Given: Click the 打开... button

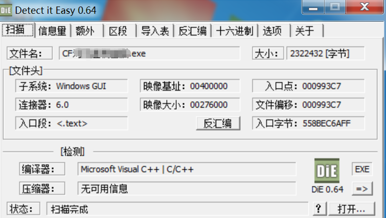Looking at the screenshot, I should point(352,209).
